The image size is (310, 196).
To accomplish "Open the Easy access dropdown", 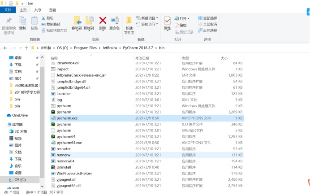I will point(147,24).
